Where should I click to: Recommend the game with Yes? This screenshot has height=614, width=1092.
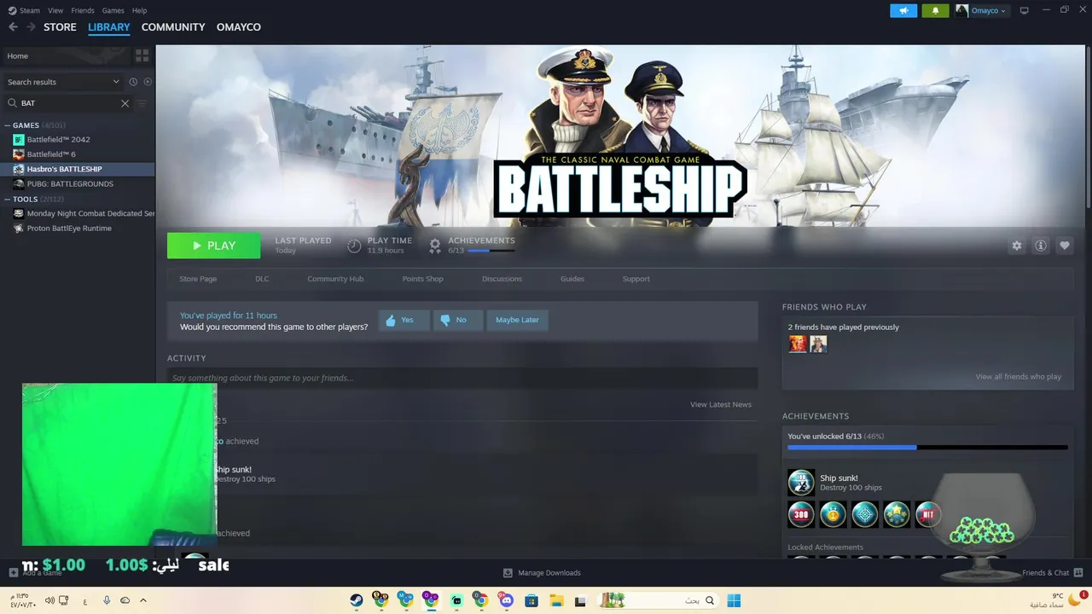coord(404,320)
